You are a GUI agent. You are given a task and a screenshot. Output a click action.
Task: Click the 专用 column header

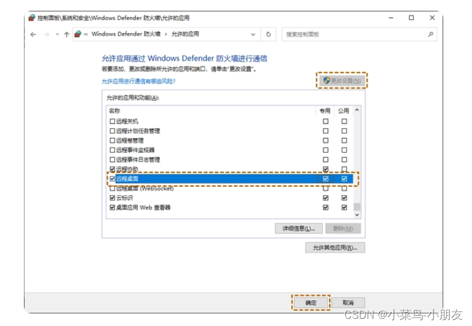tap(325, 111)
